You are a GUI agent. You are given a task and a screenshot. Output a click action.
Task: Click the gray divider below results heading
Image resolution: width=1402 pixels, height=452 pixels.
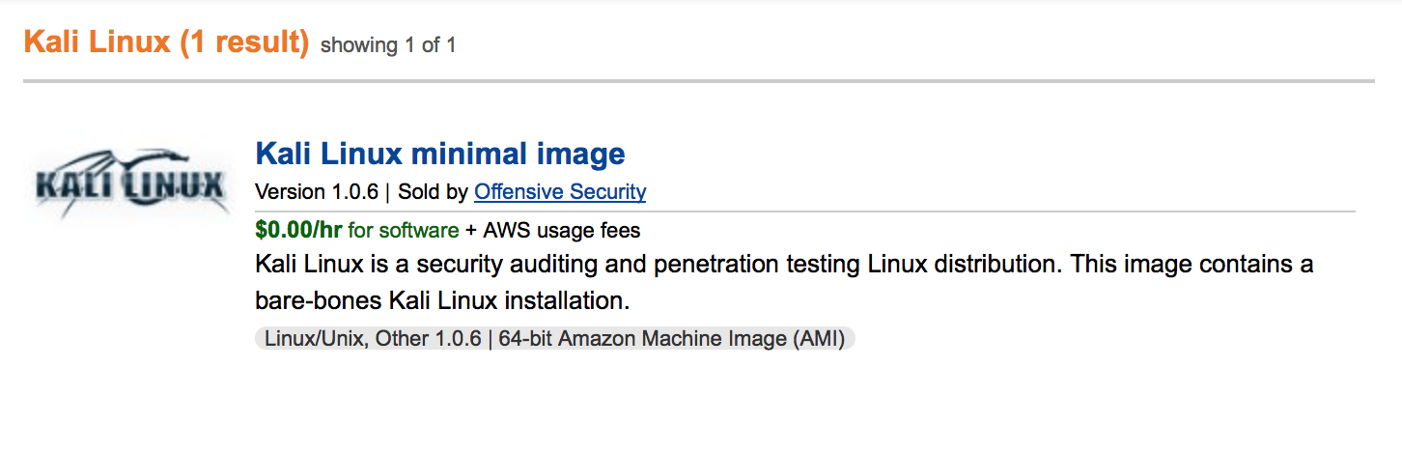tap(699, 81)
